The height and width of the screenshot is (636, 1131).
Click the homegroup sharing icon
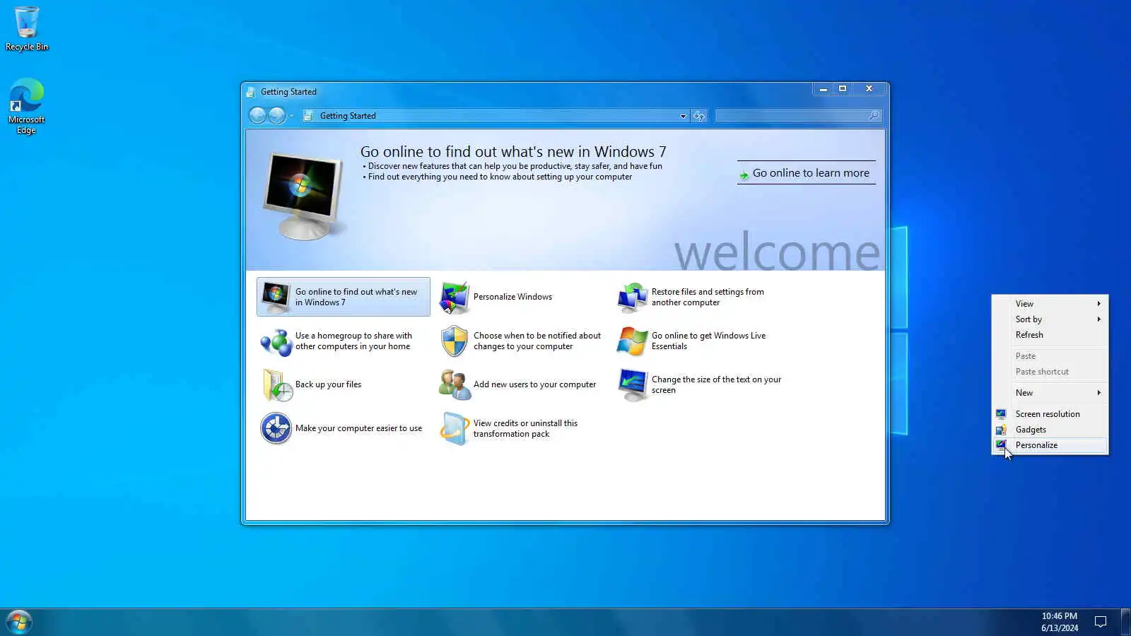coord(276,342)
